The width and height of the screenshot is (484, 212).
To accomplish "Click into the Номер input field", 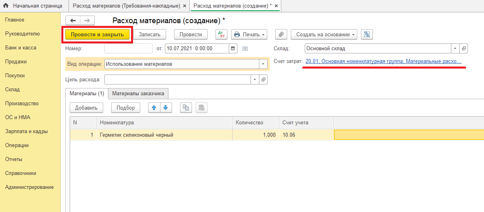I will [x=128, y=49].
